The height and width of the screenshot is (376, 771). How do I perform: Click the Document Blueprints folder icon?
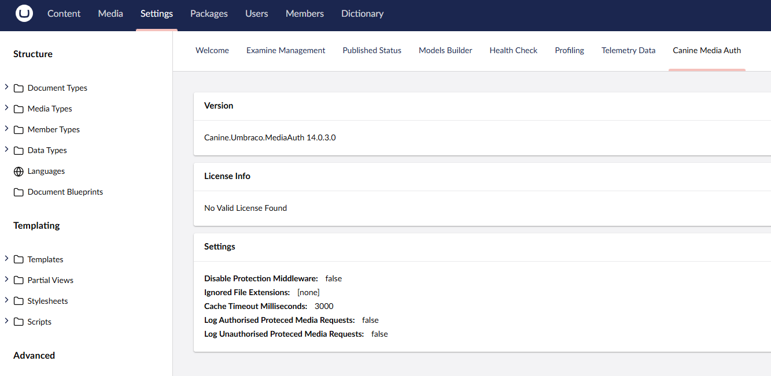point(19,192)
